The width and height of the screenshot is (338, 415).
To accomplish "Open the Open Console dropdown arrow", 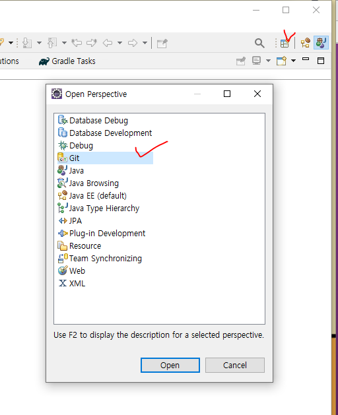I will point(293,61).
